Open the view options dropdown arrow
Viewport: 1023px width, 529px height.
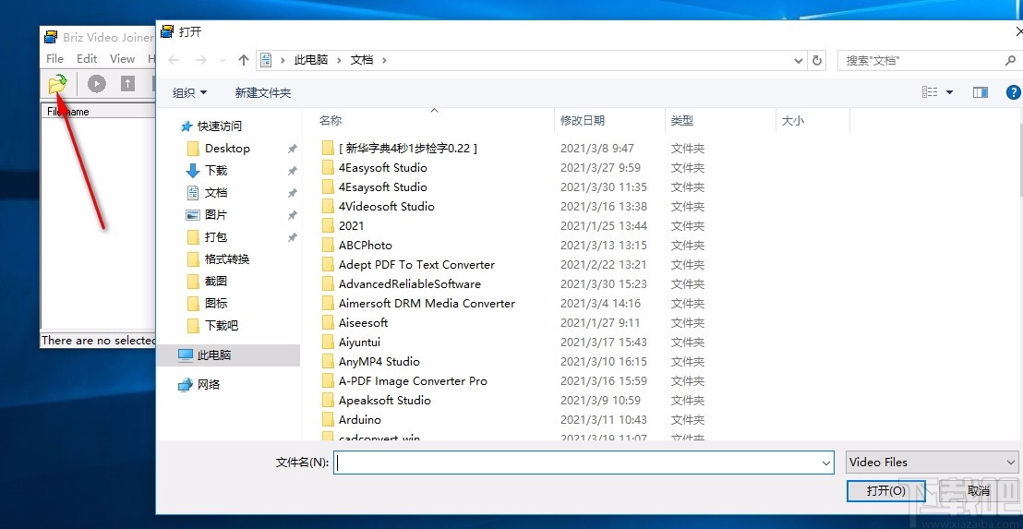point(949,92)
